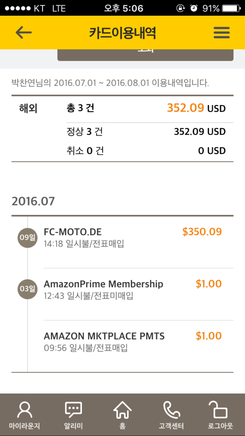Open AMAZON MKTPLACE PMTS transaction
Image resolution: width=245 pixels, height=436 pixels.
pyautogui.click(x=104, y=336)
